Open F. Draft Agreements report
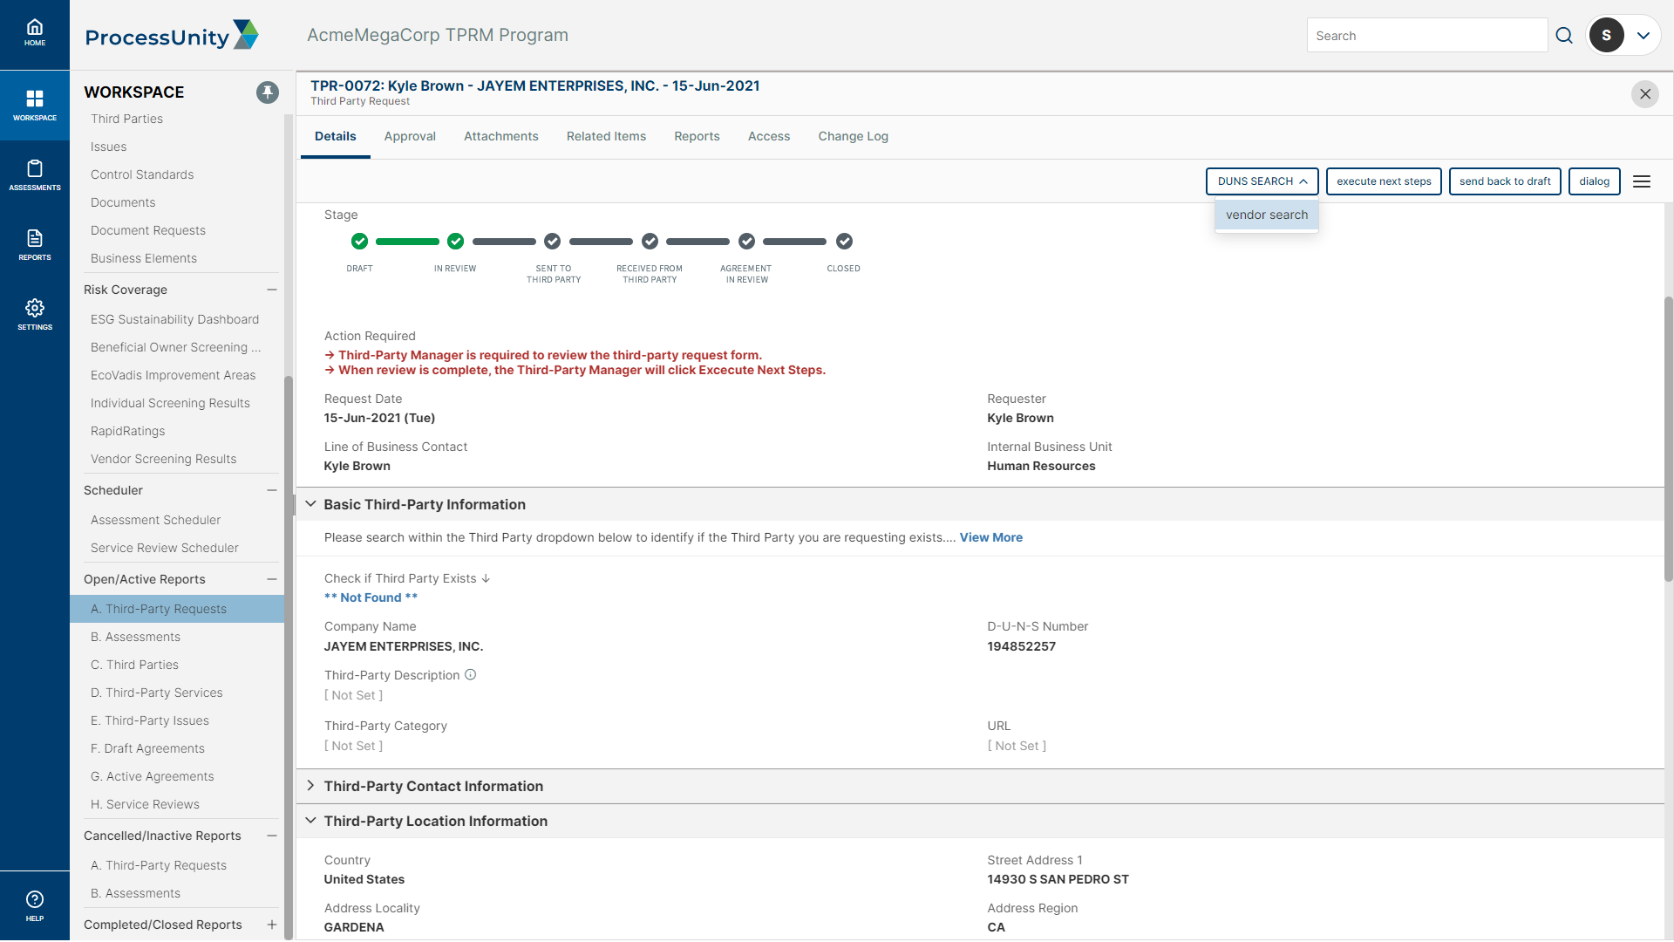 (147, 748)
